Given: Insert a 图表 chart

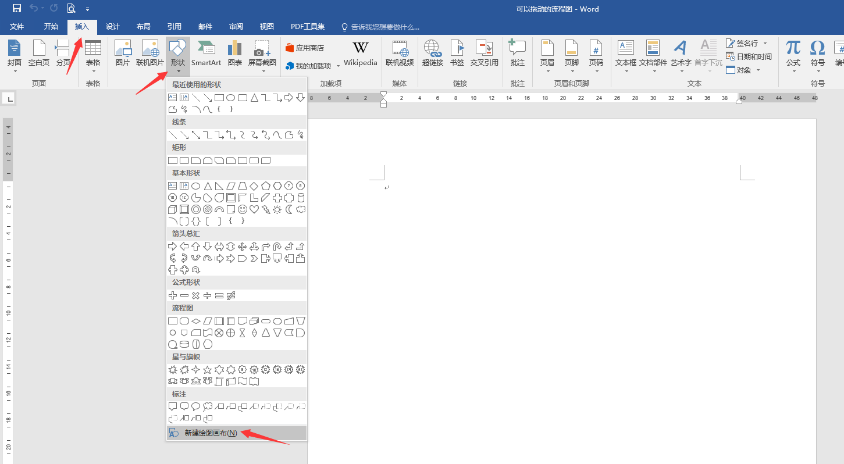Looking at the screenshot, I should click(x=235, y=52).
